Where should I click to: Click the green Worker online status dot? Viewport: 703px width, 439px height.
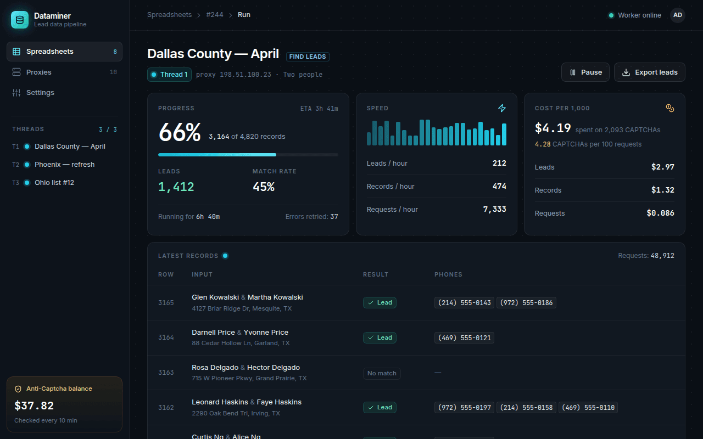tap(611, 15)
